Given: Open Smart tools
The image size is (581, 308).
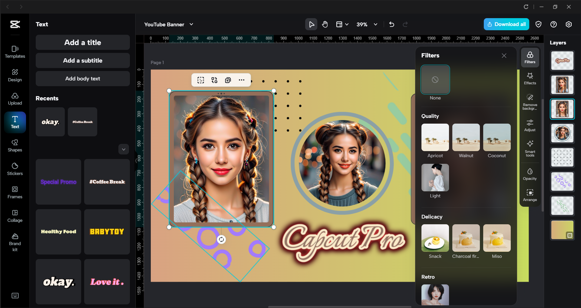Looking at the screenshot, I should (x=530, y=148).
